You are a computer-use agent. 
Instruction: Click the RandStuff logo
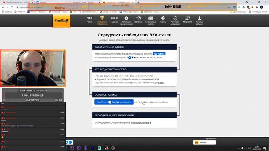(x=61, y=21)
